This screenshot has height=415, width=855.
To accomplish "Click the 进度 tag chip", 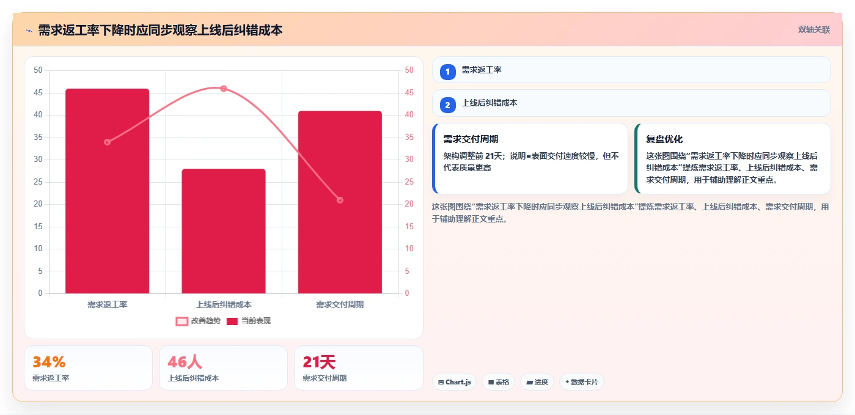I will click(x=537, y=382).
